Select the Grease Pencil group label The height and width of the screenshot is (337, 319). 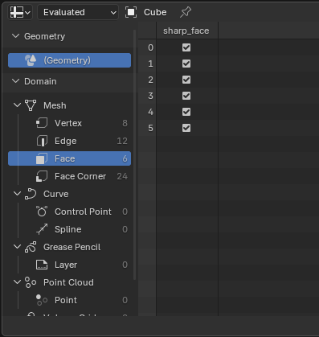pyautogui.click(x=72, y=247)
